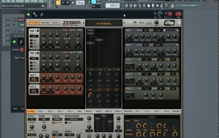Open ENV 2 mode quadric dropdown
Screen dimensions: 219x138
[x=157, y=45]
